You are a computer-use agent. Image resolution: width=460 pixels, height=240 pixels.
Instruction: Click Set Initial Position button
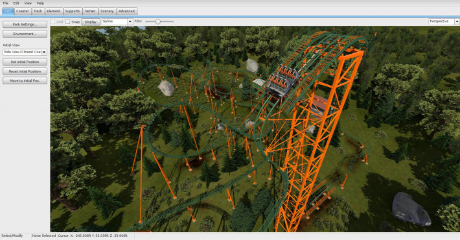point(25,62)
